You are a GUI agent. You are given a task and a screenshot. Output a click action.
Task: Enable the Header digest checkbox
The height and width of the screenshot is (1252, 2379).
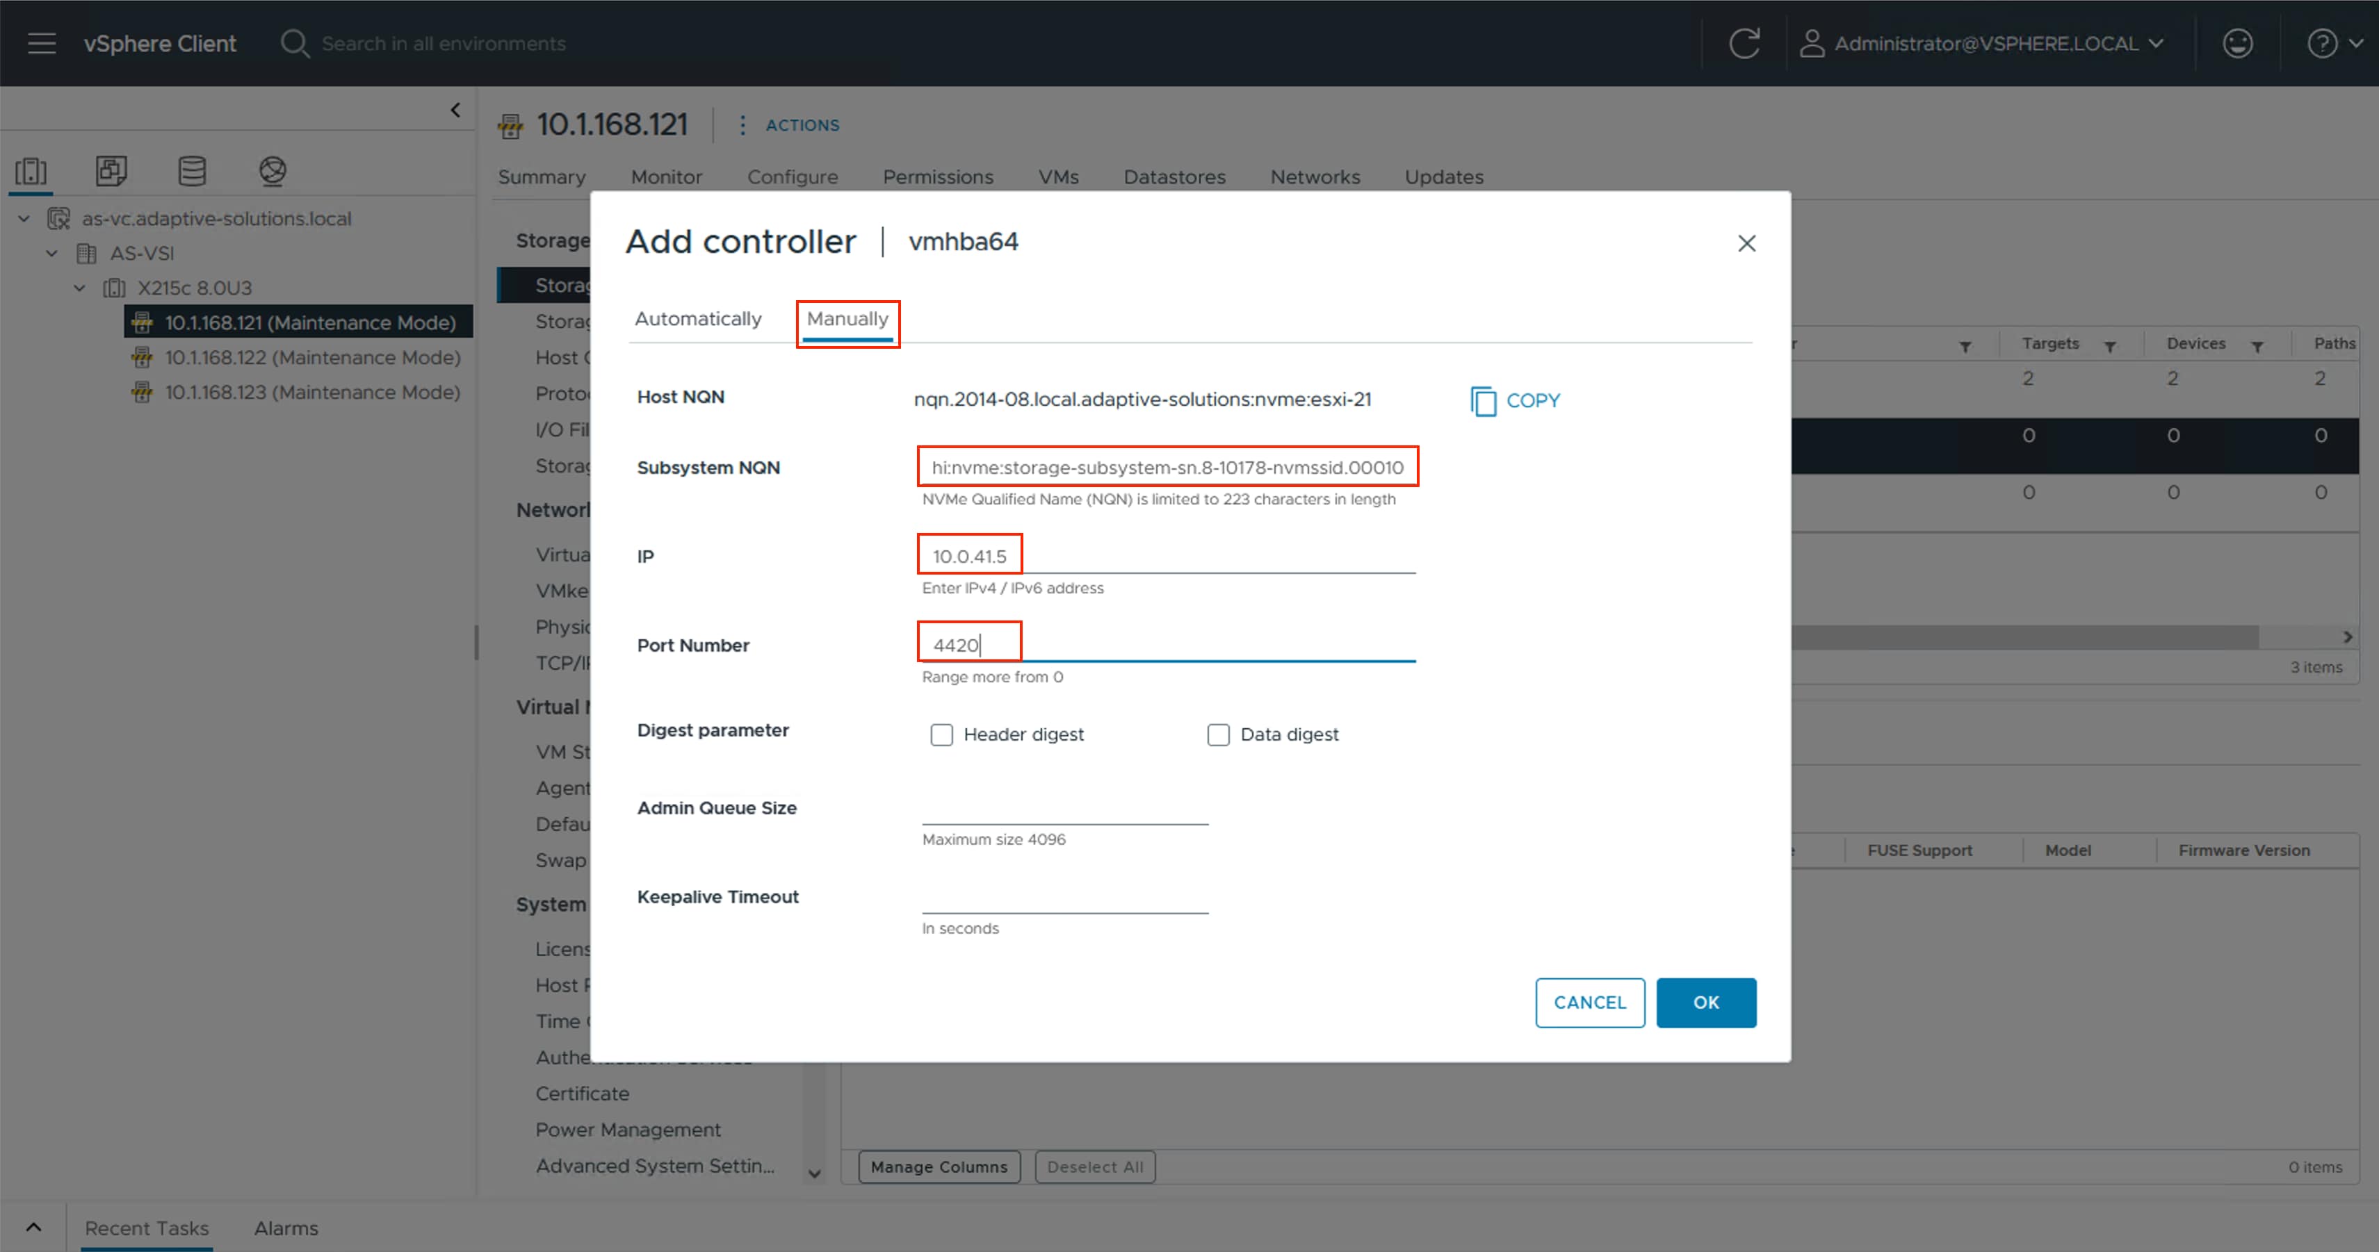[x=941, y=734]
